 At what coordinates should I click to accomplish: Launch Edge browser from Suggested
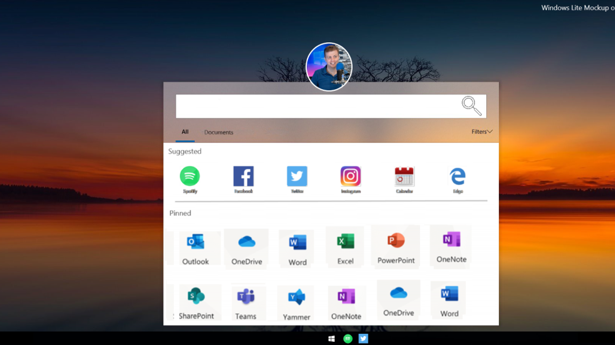click(458, 179)
